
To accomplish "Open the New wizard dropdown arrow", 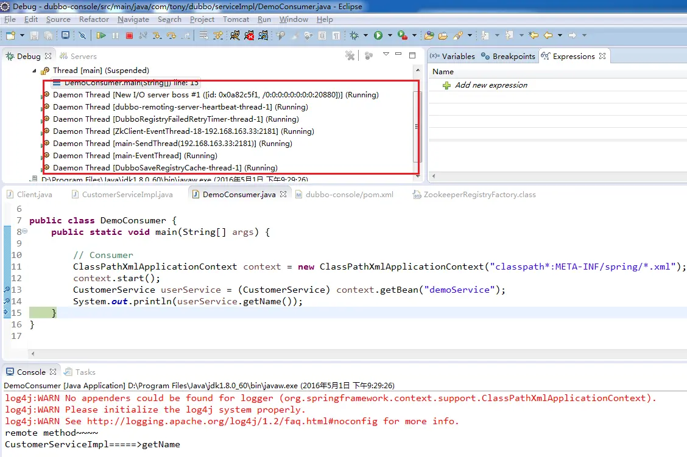I will (22, 35).
